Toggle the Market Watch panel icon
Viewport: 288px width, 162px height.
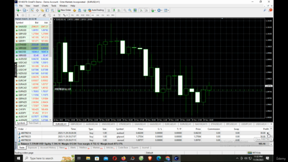[32, 10]
